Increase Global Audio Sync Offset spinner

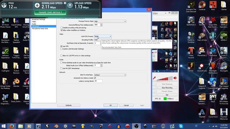101,65
